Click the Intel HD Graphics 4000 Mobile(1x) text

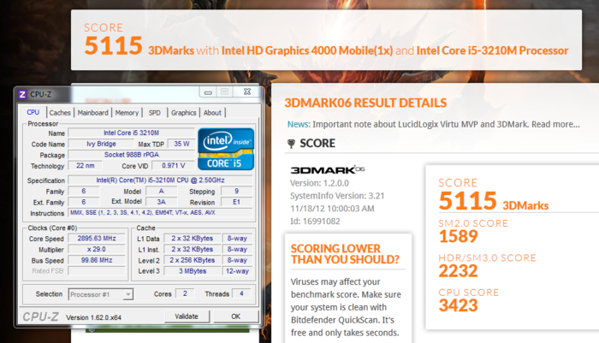[307, 50]
